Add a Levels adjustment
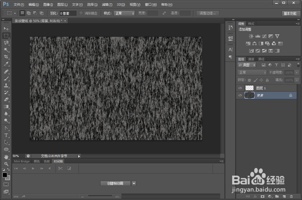The height and width of the screenshot is (200, 302). point(258,36)
